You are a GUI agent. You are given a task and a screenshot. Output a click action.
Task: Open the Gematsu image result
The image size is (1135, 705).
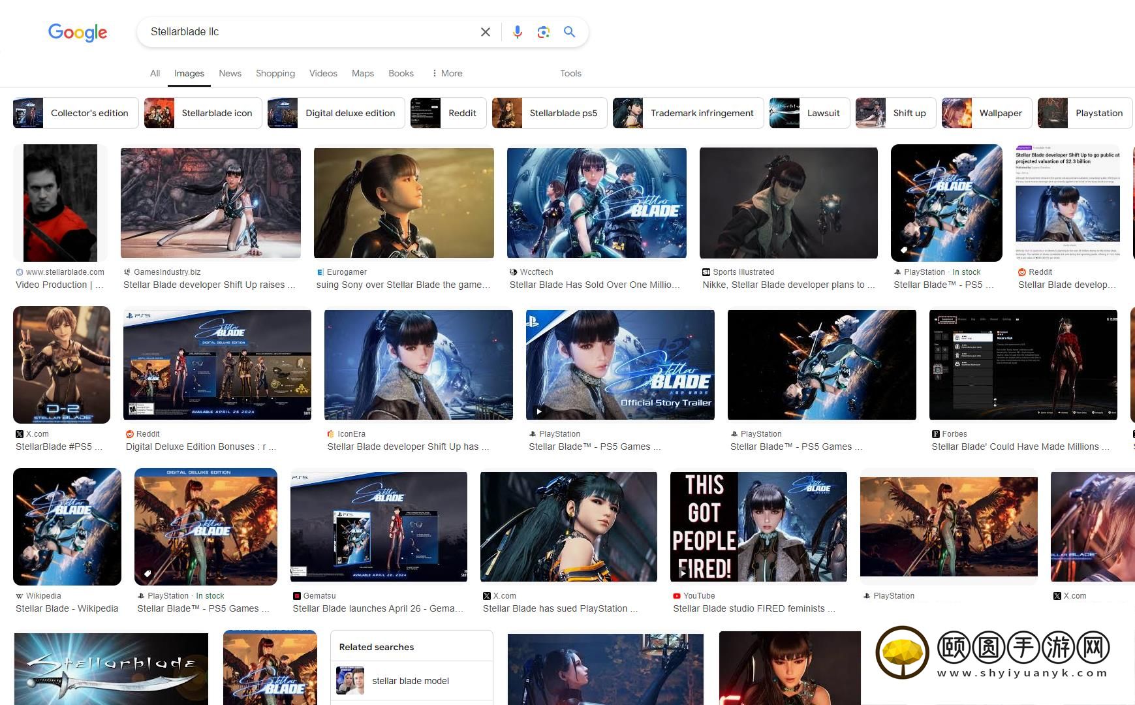(x=379, y=527)
